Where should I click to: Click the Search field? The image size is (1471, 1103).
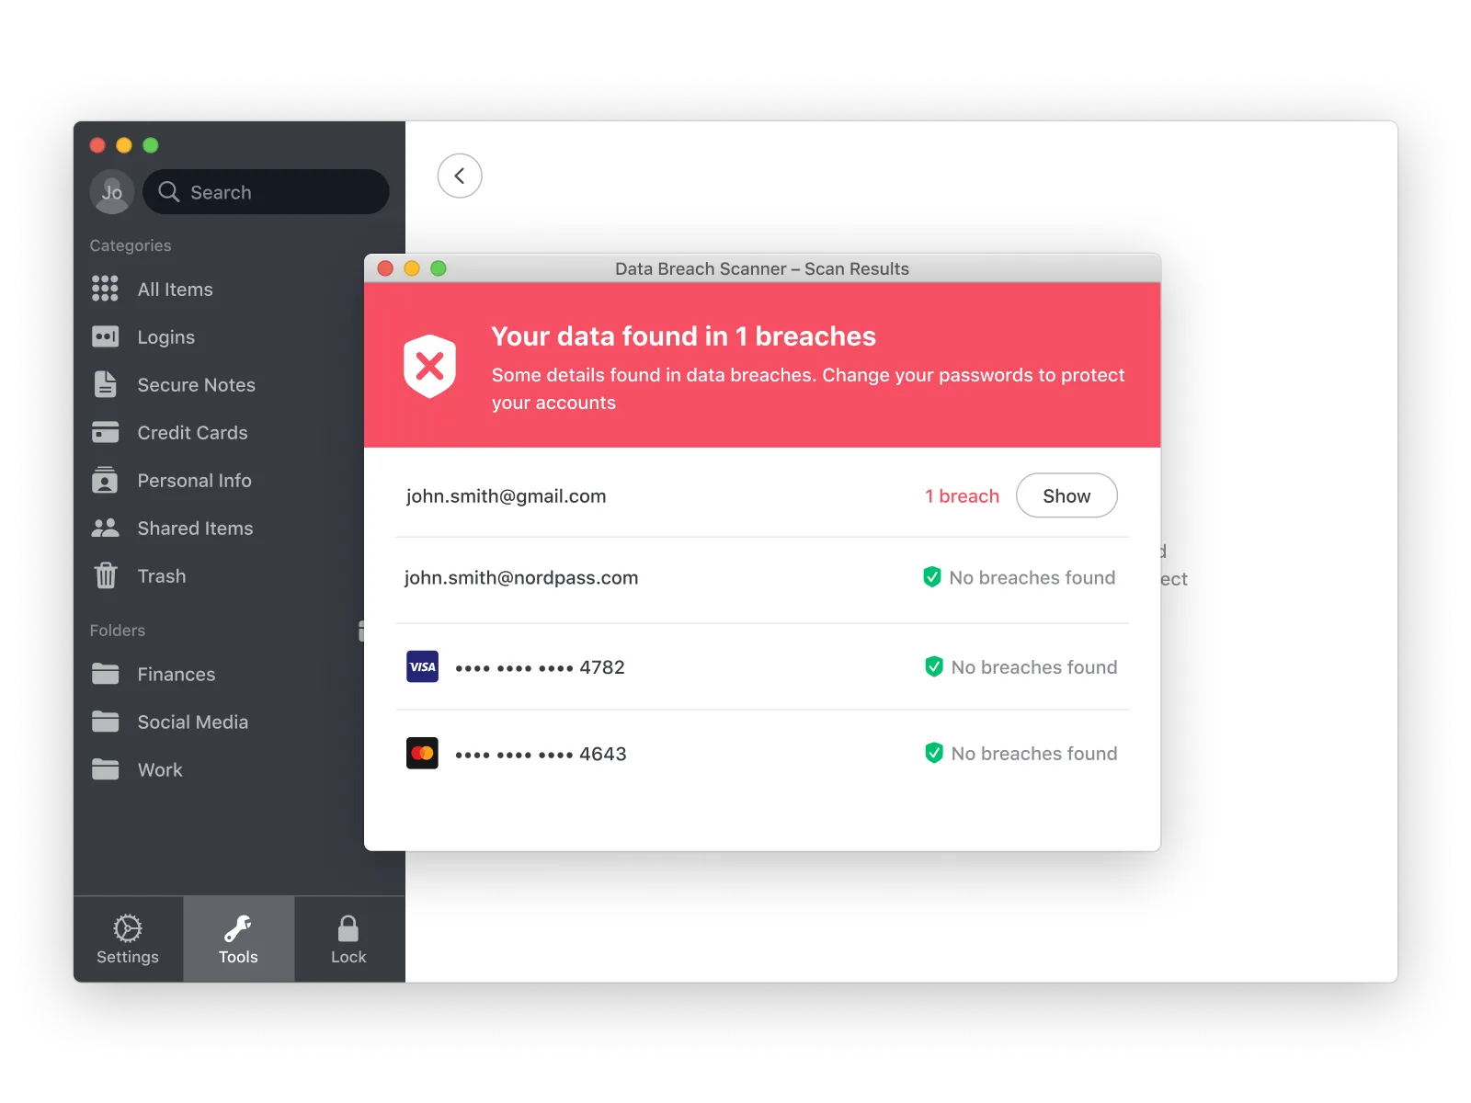click(267, 192)
